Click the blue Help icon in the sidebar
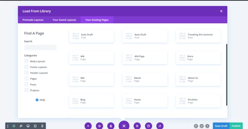Viewport: 248px width, 129px height. click(x=37, y=100)
